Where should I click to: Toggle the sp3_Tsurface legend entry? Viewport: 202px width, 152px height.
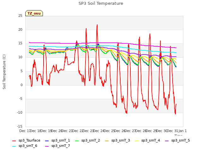(x=26, y=141)
